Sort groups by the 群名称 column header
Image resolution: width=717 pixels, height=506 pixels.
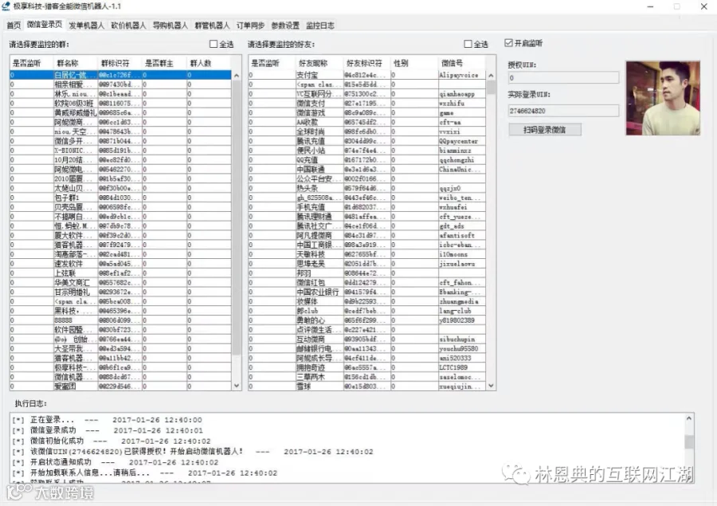click(x=75, y=63)
